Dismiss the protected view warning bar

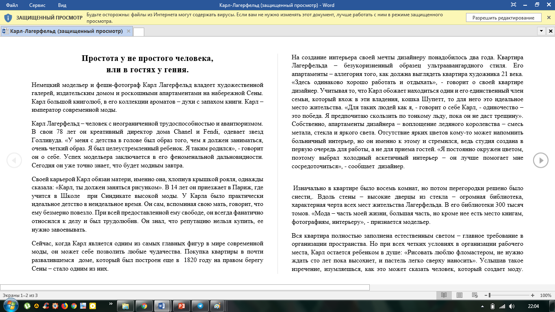(548, 18)
